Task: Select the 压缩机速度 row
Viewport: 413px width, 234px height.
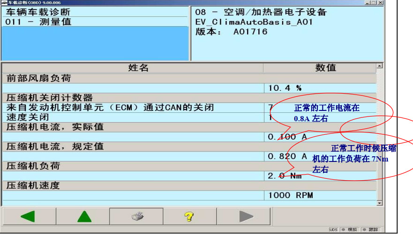Action: [189, 186]
